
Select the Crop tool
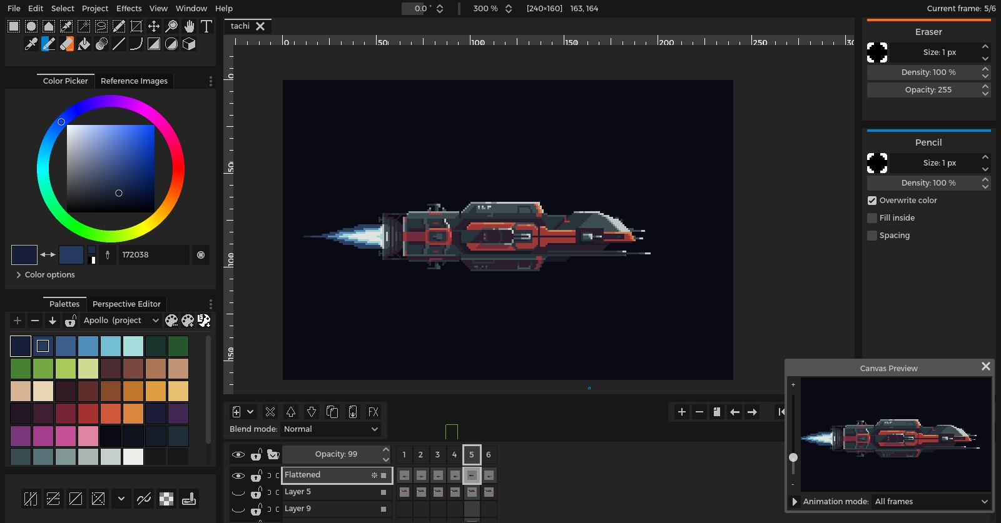(136, 26)
